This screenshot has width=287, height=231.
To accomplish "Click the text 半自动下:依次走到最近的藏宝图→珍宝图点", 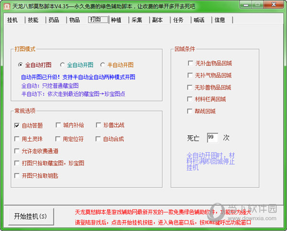I will 73,94.
